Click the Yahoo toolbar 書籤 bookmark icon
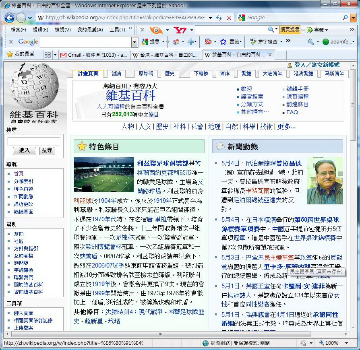 coord(310,30)
